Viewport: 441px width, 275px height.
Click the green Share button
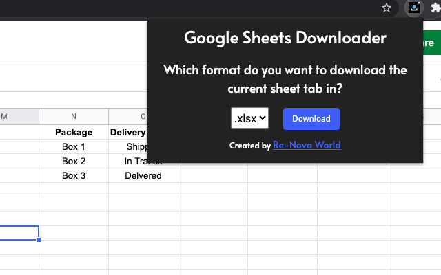click(432, 43)
